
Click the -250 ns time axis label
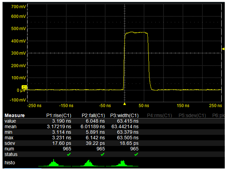pos(34,106)
